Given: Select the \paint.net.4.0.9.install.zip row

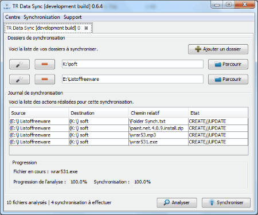Looking at the screenshot, I should [128, 128].
